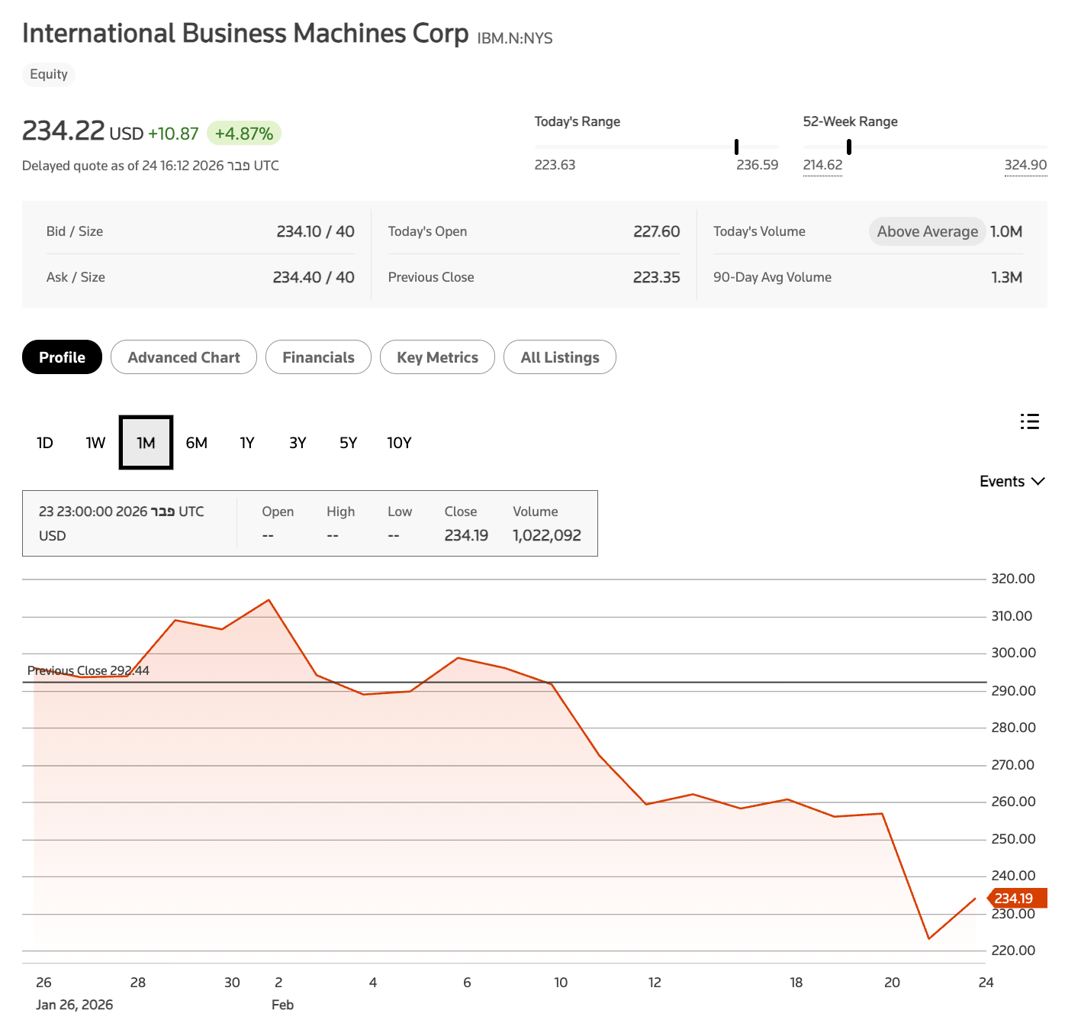Select the 1W time range
The width and height of the screenshot is (1065, 1020).
point(95,443)
